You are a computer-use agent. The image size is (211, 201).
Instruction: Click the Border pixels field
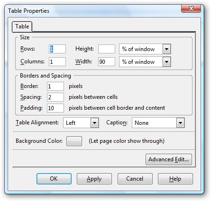coord(55,86)
